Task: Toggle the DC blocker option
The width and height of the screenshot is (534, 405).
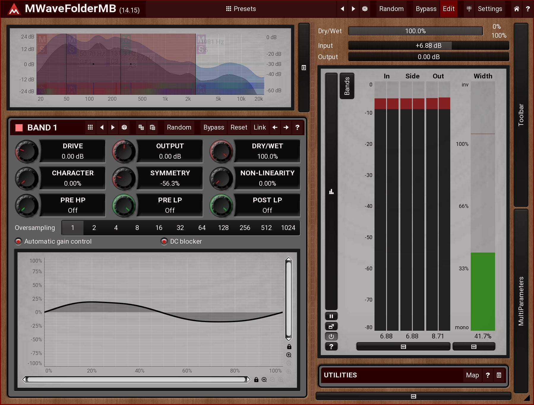Action: pyautogui.click(x=164, y=242)
